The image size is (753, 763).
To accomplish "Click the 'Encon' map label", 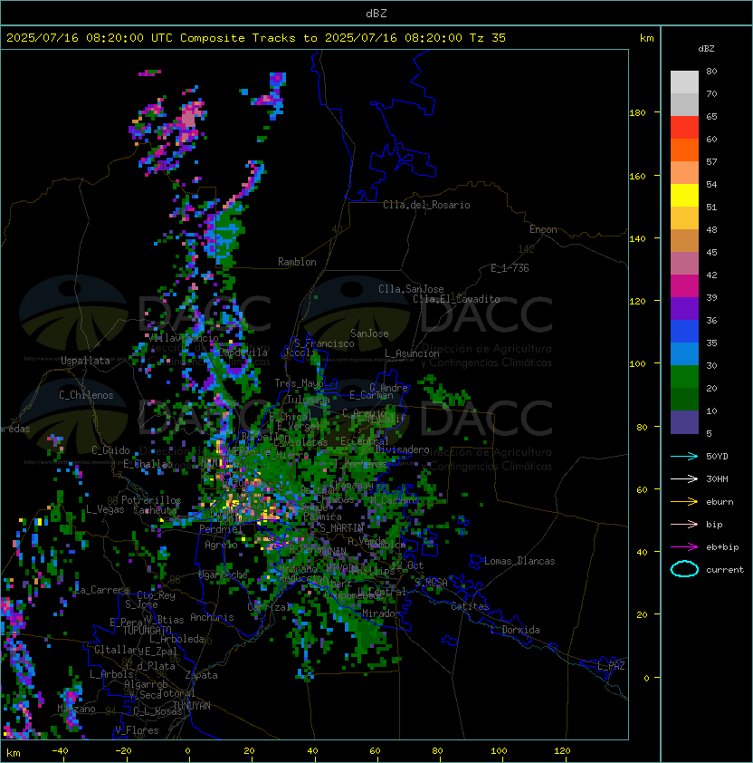I will point(543,229).
